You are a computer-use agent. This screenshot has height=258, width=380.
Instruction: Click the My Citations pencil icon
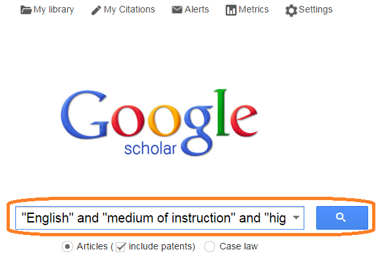coord(96,10)
